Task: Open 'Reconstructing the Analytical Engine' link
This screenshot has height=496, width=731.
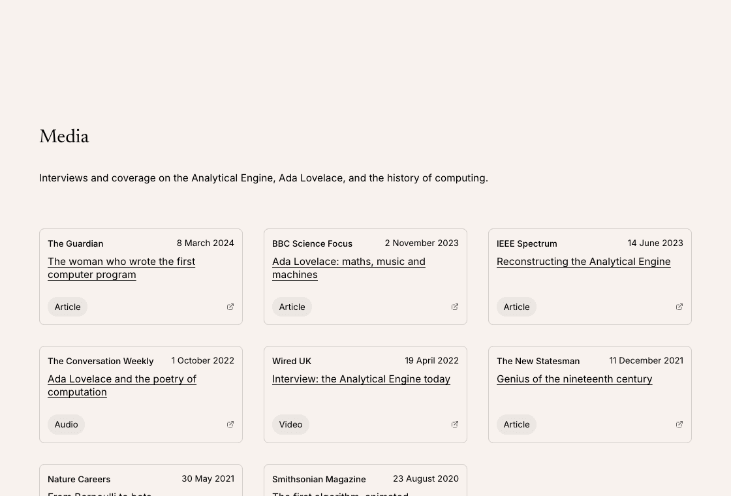Action: coord(583,262)
